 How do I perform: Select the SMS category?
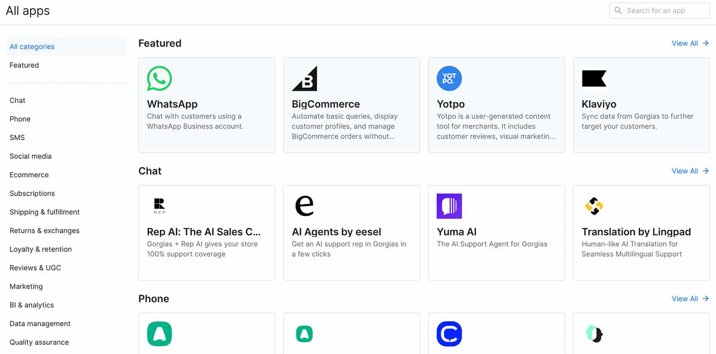pyautogui.click(x=17, y=138)
